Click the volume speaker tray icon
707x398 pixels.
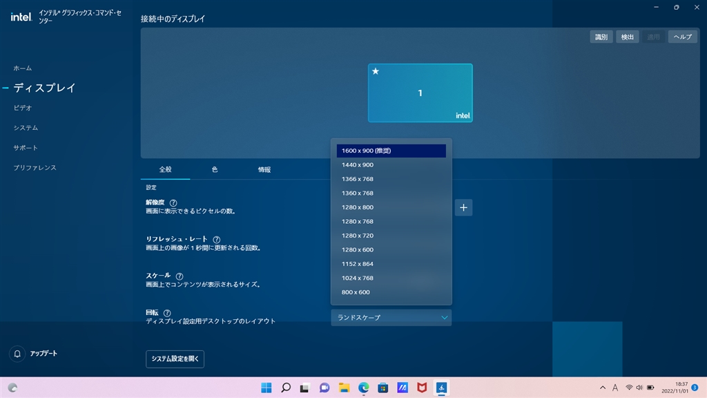click(x=639, y=388)
